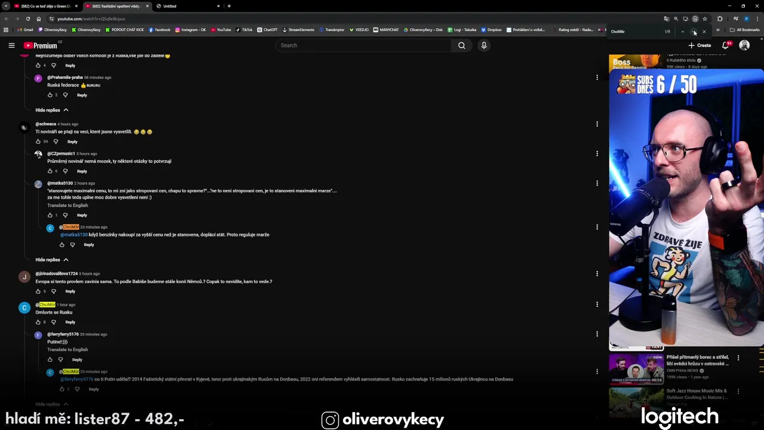Open the Gmail bookmark

point(25,30)
